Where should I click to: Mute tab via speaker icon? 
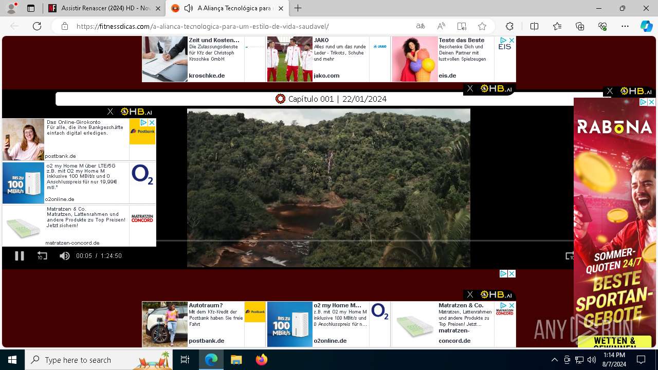coord(189,8)
